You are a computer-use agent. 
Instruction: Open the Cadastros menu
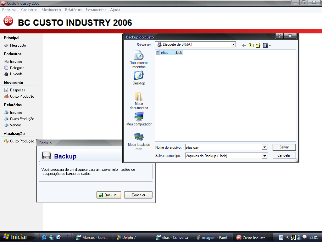point(29,10)
